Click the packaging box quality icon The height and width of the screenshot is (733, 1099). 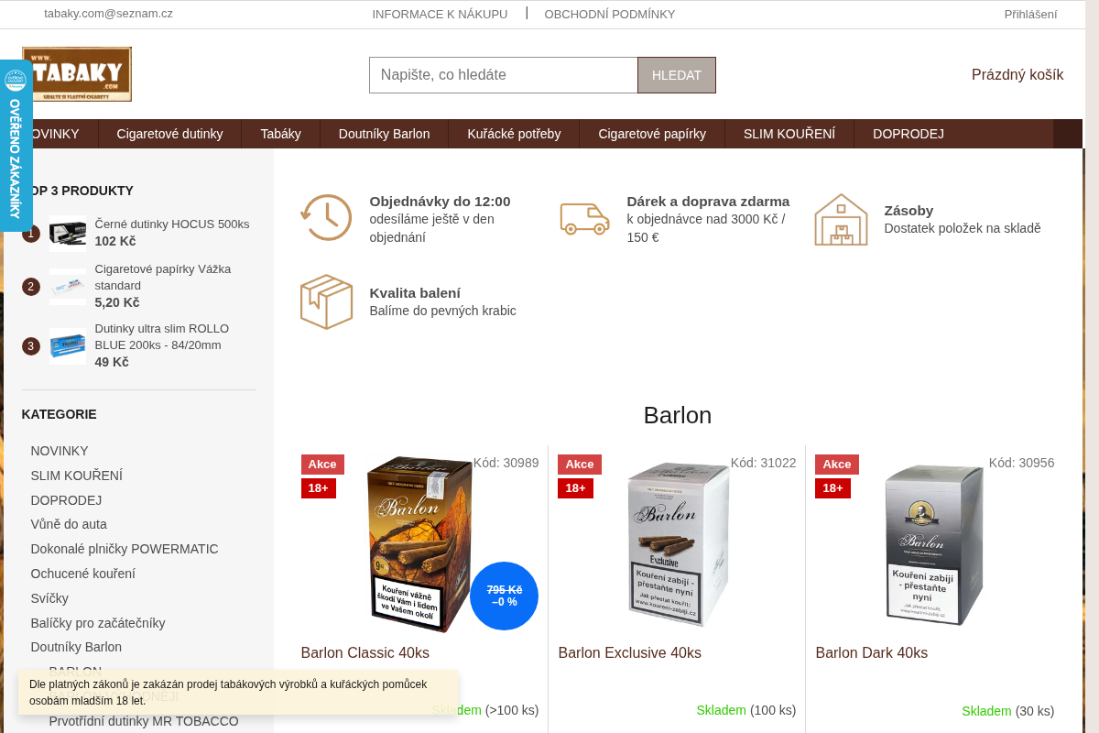tap(326, 301)
